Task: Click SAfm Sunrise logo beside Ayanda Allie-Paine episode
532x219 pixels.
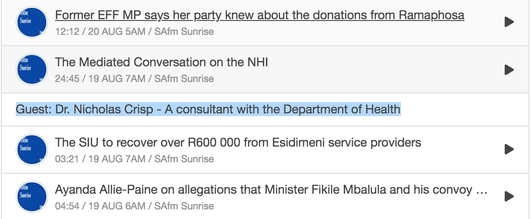Action: point(31,196)
